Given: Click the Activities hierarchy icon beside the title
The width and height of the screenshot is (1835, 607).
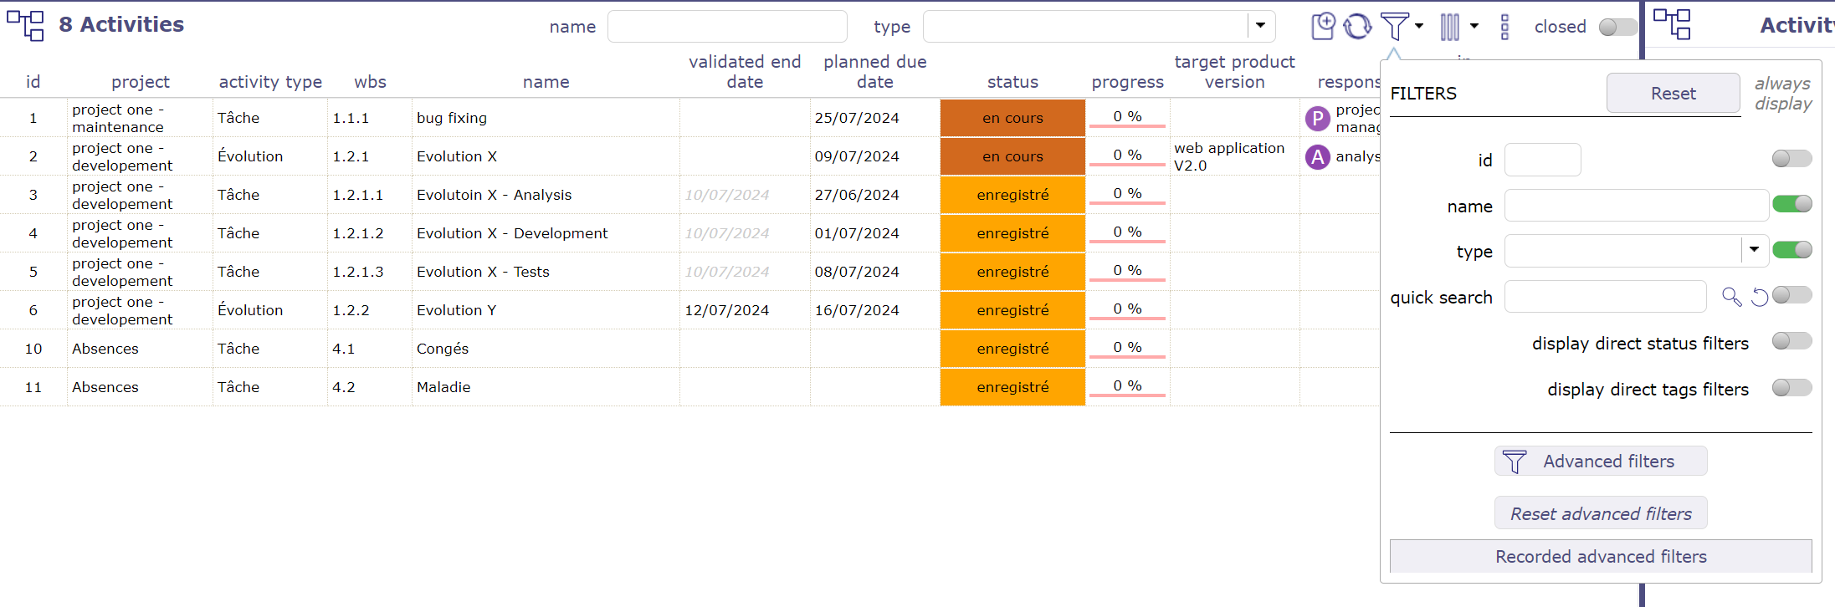Looking at the screenshot, I should (26, 25).
